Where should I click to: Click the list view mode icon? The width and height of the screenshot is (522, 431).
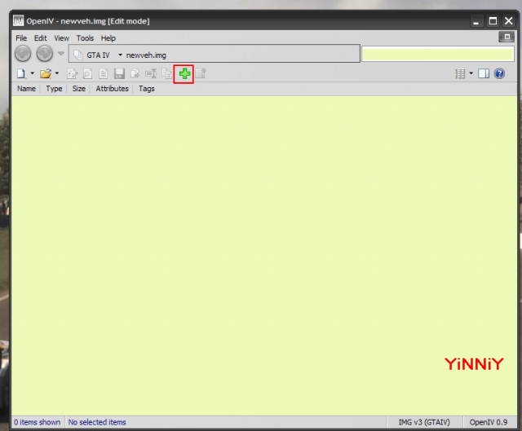pyautogui.click(x=460, y=73)
